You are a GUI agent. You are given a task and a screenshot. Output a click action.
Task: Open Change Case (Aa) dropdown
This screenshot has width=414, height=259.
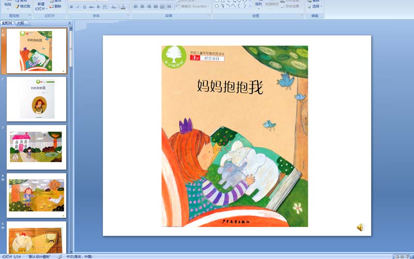click(113, 7)
